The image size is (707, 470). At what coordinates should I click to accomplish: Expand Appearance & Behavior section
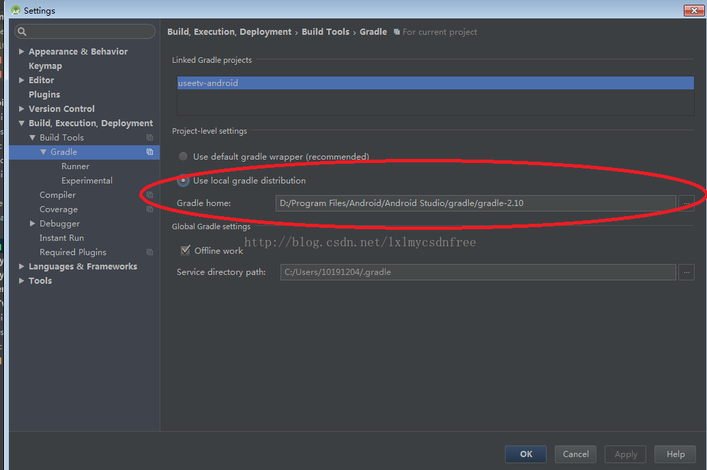tap(21, 51)
